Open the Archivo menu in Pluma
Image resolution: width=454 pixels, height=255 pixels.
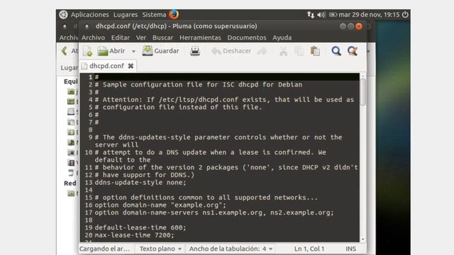click(x=93, y=38)
